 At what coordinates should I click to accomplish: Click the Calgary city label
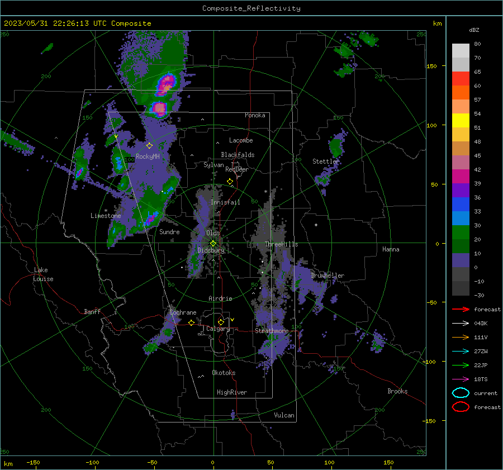[x=218, y=329]
